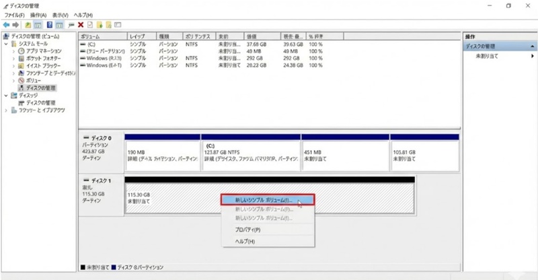Image resolution: width=538 pixels, height=280 pixels.
Task: Click the 451 MB partition on Disk 0
Action: pos(344,155)
